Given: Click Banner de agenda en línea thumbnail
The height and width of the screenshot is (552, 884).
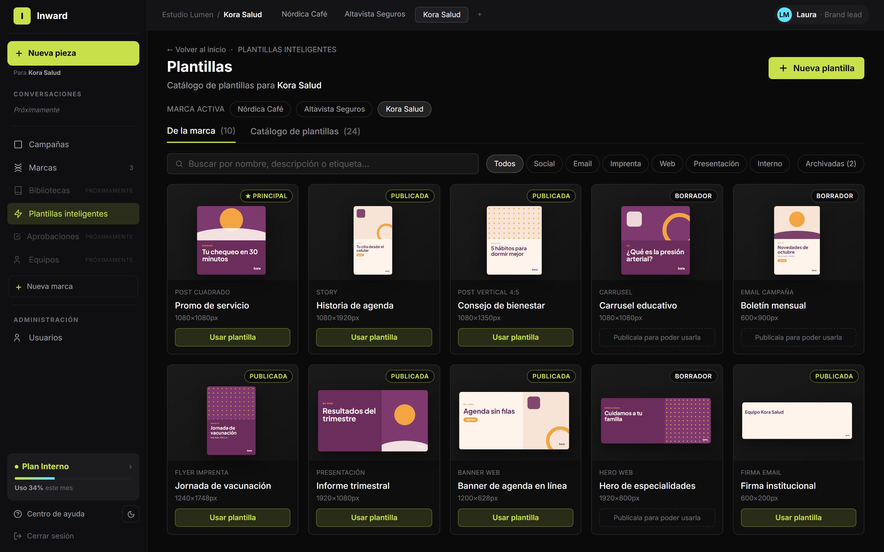Looking at the screenshot, I should click(514, 421).
